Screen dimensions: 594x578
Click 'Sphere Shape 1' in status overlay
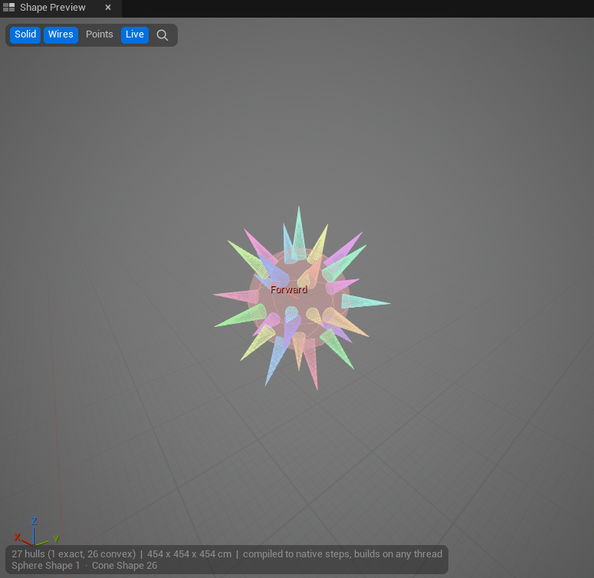click(46, 566)
